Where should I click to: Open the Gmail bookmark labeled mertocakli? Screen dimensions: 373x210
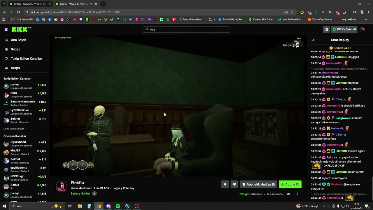[25, 20]
